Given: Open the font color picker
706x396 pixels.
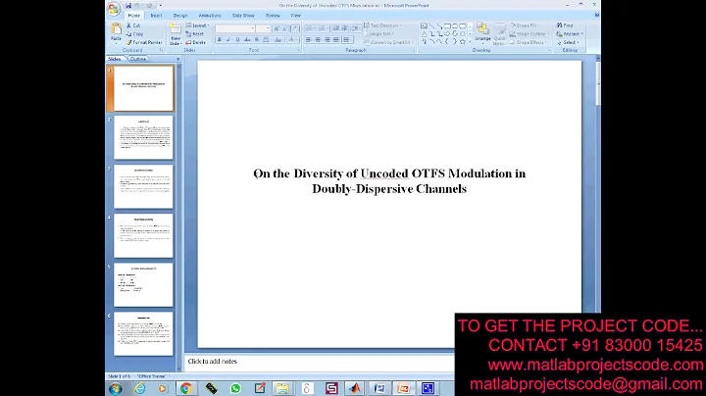Looking at the screenshot, I should [x=292, y=39].
